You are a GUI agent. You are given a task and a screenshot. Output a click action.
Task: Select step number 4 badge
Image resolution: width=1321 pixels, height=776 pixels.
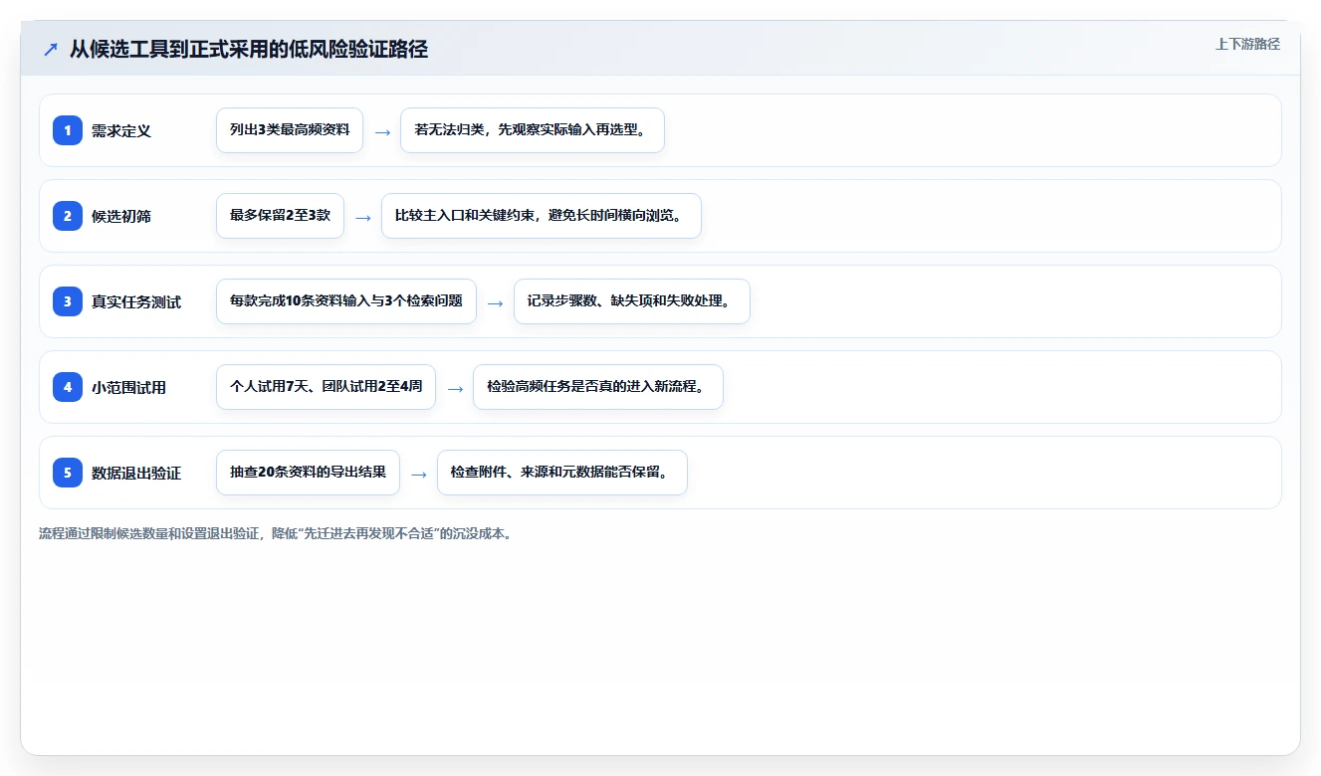(x=68, y=387)
